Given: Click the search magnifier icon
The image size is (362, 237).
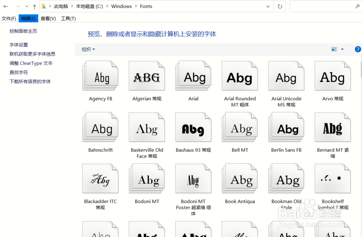Looking at the screenshot, I should pos(357,7).
